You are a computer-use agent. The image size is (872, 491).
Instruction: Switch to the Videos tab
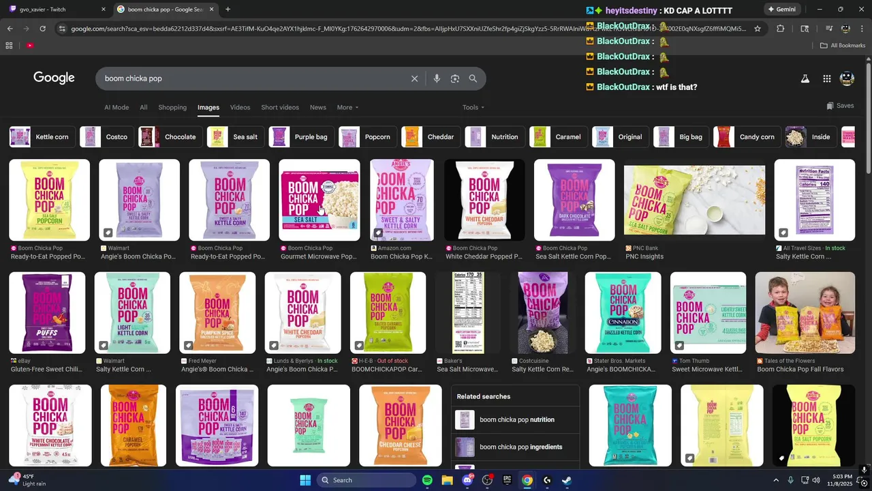[240, 107]
